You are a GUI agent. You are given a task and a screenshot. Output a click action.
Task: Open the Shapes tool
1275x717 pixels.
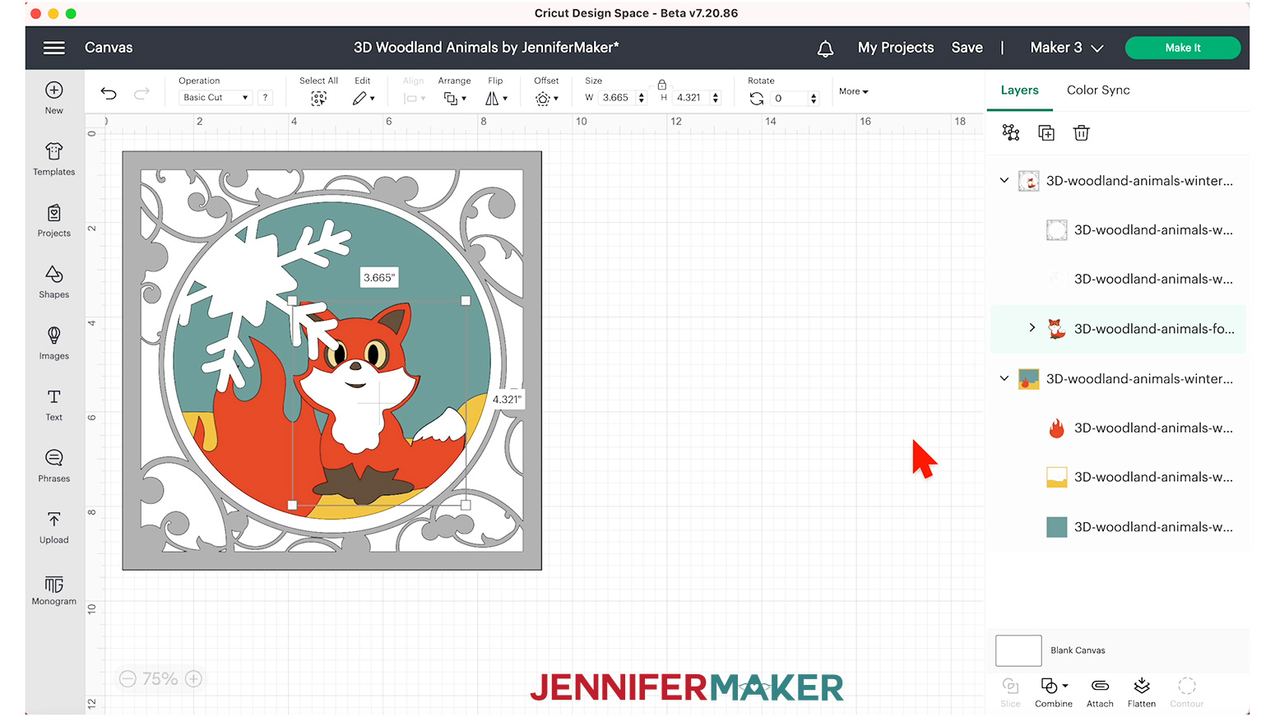point(54,281)
